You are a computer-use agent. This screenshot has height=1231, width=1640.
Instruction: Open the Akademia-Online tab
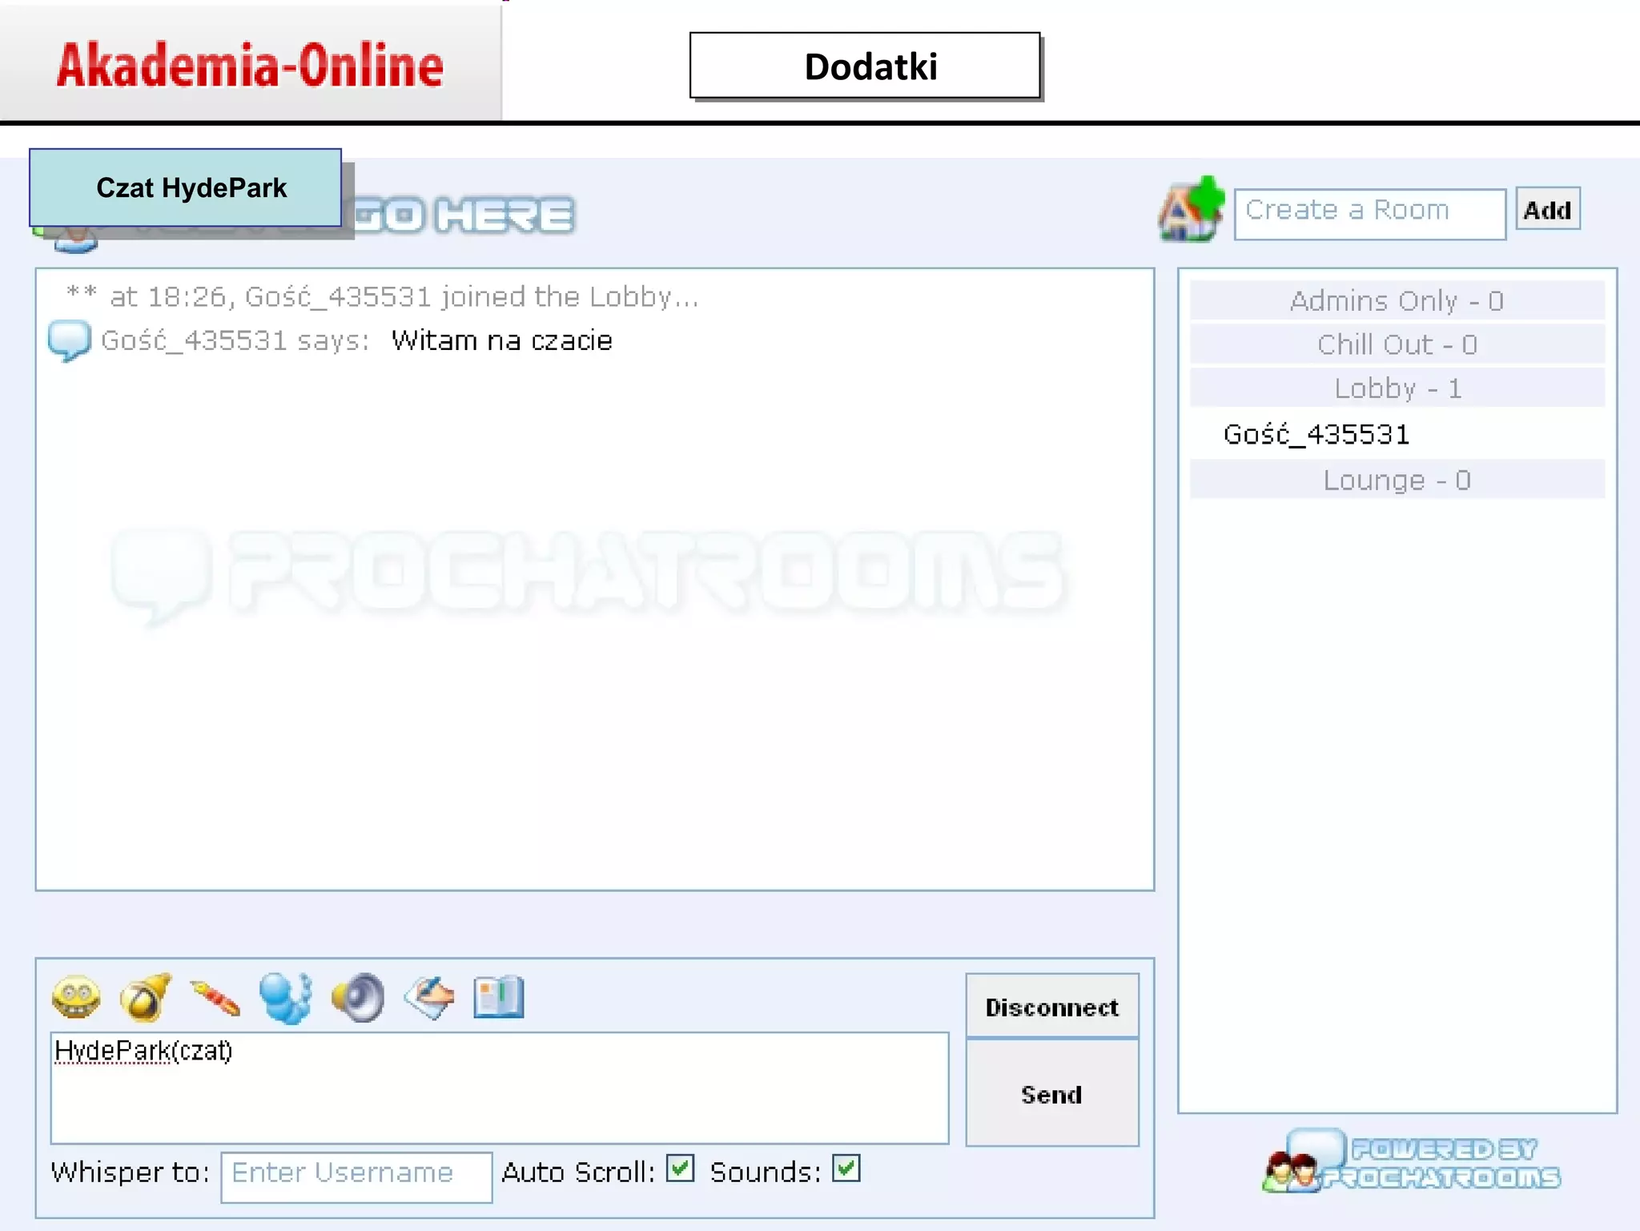point(250,64)
